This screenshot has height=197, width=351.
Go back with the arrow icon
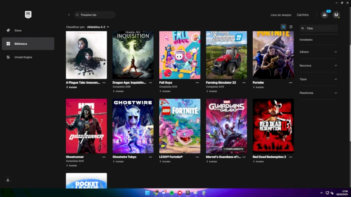(69, 15)
